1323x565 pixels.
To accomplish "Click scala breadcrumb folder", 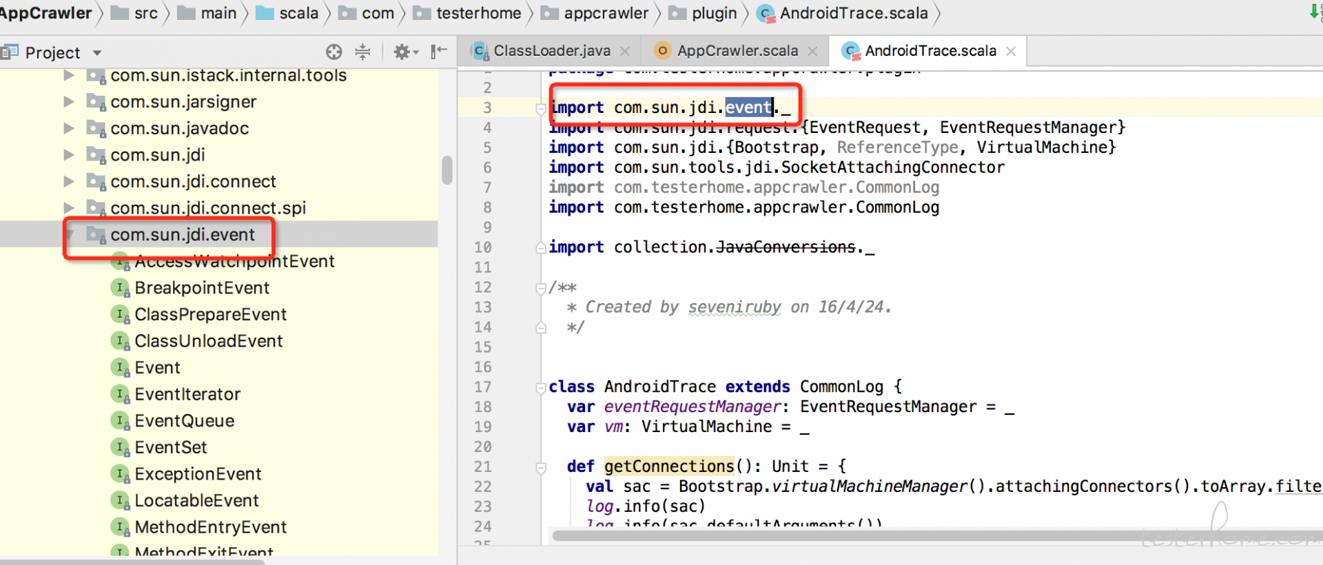I will [x=287, y=13].
